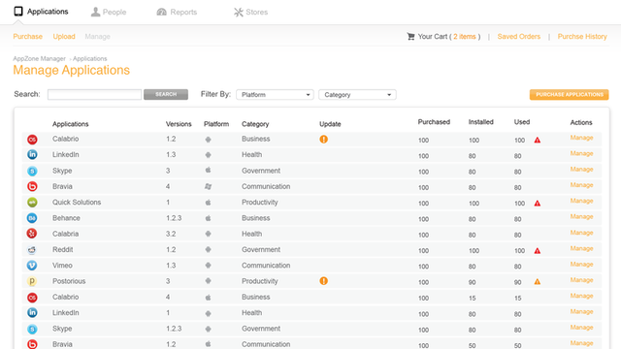Click Manage link for Calabrio 1.2
621x349 pixels.
tap(581, 138)
